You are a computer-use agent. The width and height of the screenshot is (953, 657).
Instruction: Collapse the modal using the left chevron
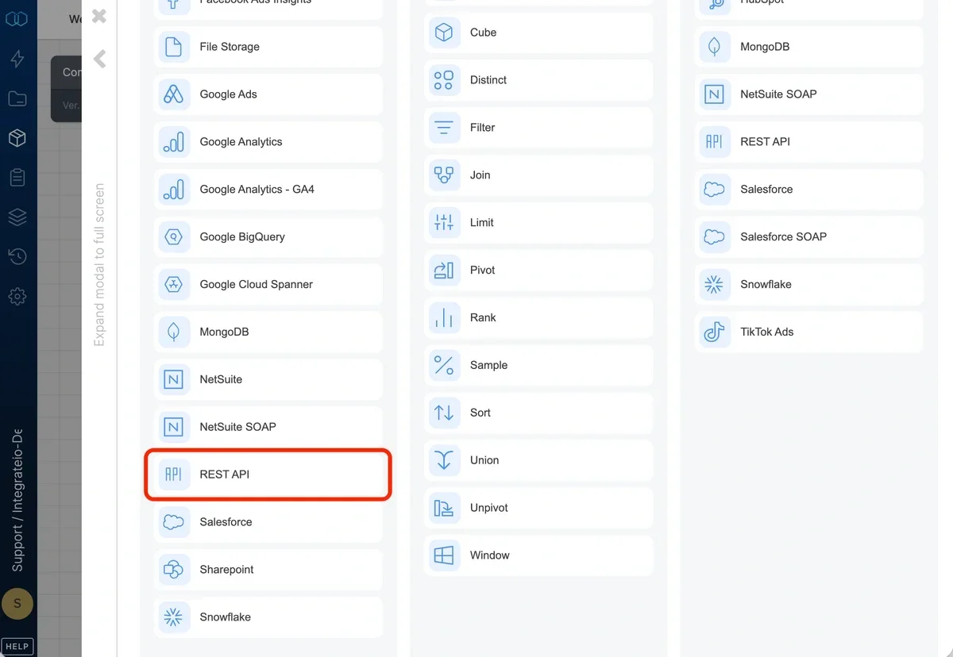coord(99,59)
